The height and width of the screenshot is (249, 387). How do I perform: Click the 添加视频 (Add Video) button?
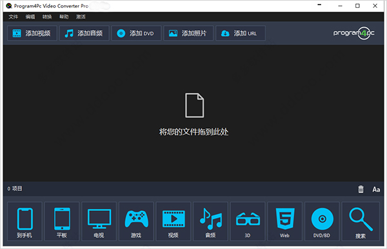tap(32, 33)
